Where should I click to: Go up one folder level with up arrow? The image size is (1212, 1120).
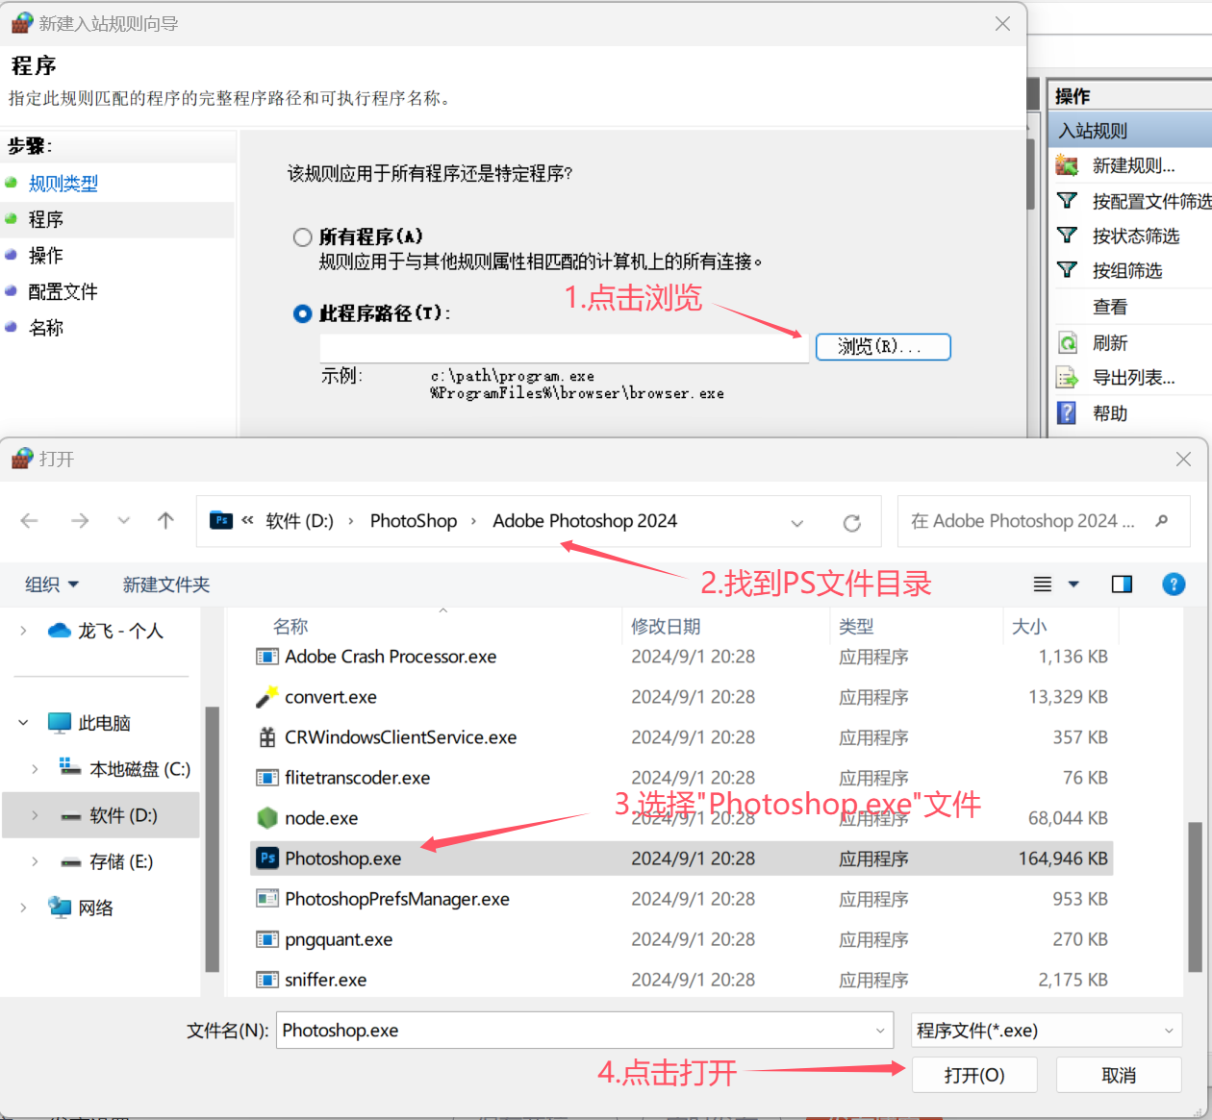(x=165, y=520)
